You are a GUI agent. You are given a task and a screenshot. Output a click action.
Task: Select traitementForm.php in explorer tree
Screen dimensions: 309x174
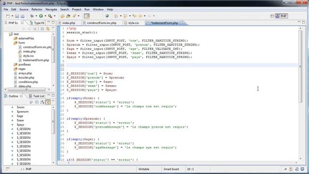pos(36,60)
